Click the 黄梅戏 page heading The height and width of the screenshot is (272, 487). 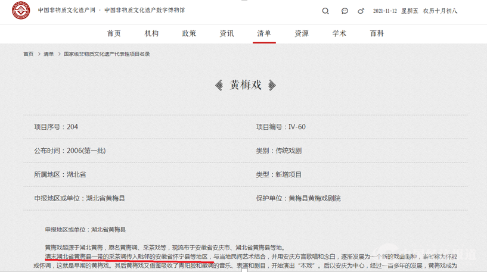[x=246, y=85]
